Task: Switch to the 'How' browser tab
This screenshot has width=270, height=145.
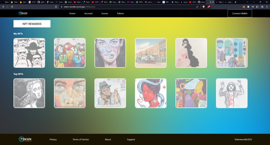Action: tap(157, 2)
